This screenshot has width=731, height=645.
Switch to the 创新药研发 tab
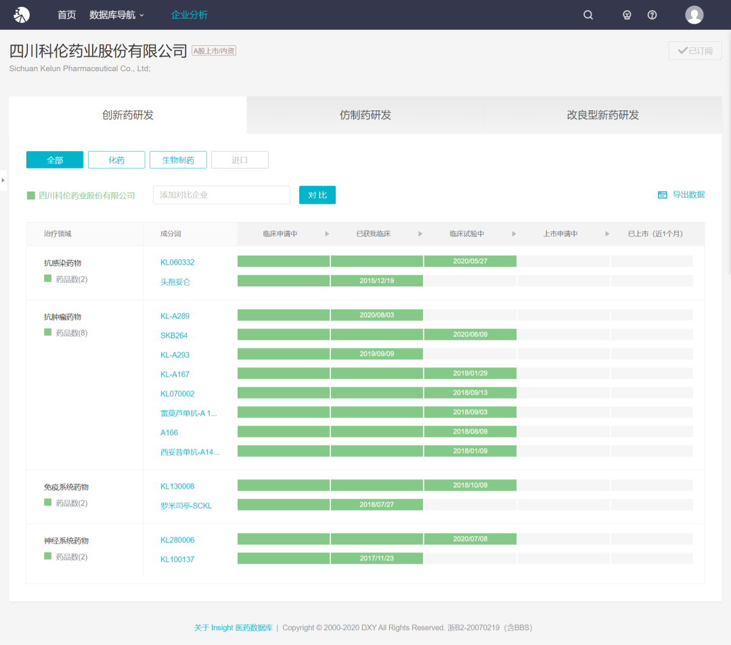pos(128,115)
